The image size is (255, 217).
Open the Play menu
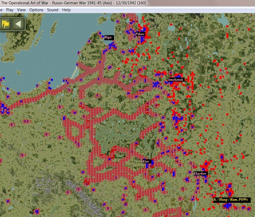coord(10,10)
